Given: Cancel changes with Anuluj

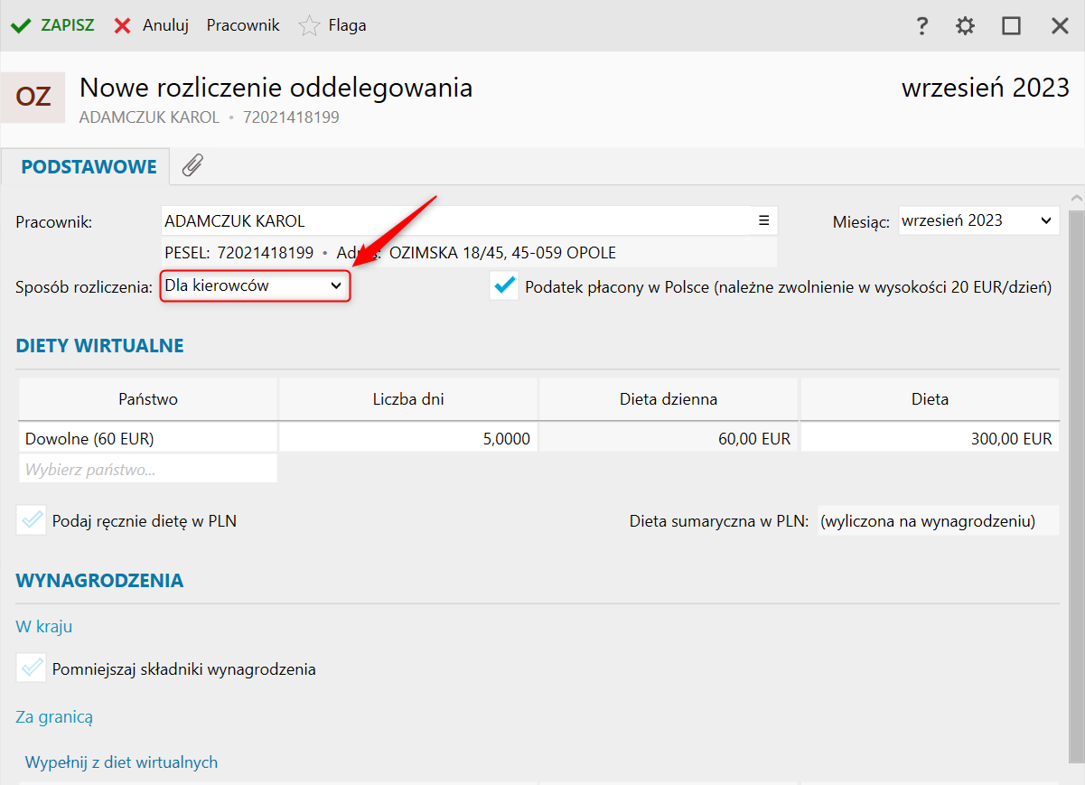Looking at the screenshot, I should (152, 25).
